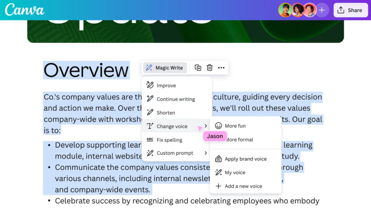Click the smiley More fun icon

[x=218, y=126]
